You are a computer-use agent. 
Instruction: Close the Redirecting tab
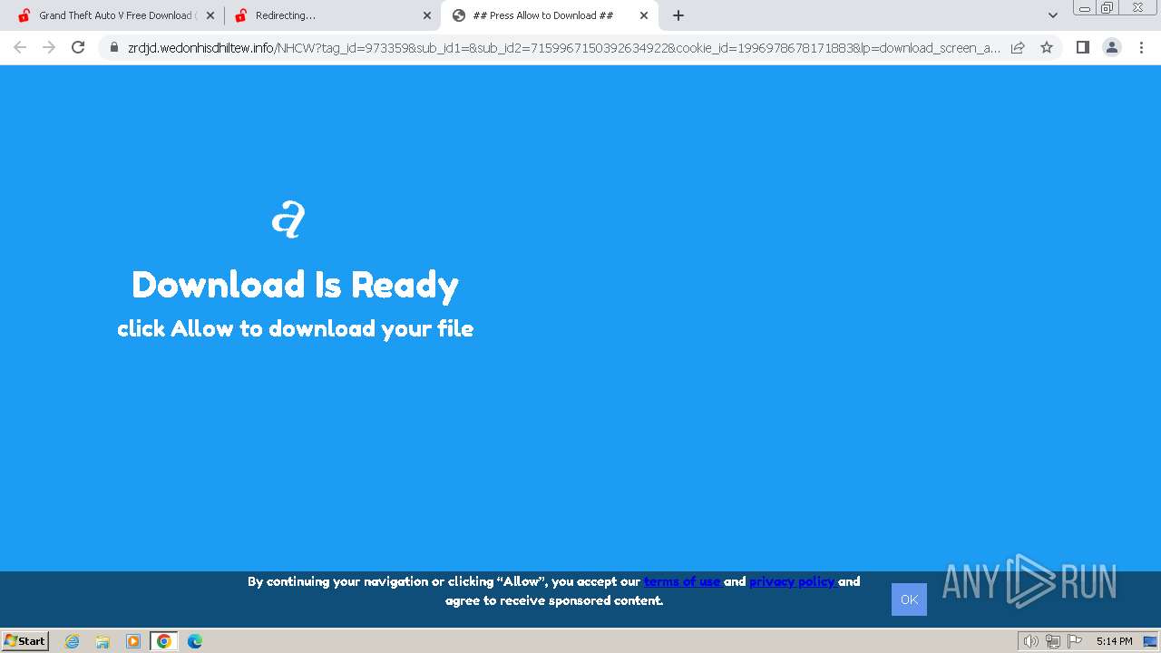pyautogui.click(x=427, y=15)
